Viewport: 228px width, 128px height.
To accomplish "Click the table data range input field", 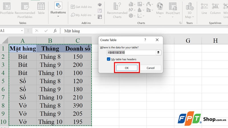I will coord(131,53).
